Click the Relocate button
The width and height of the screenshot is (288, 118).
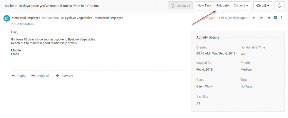tap(222, 6)
